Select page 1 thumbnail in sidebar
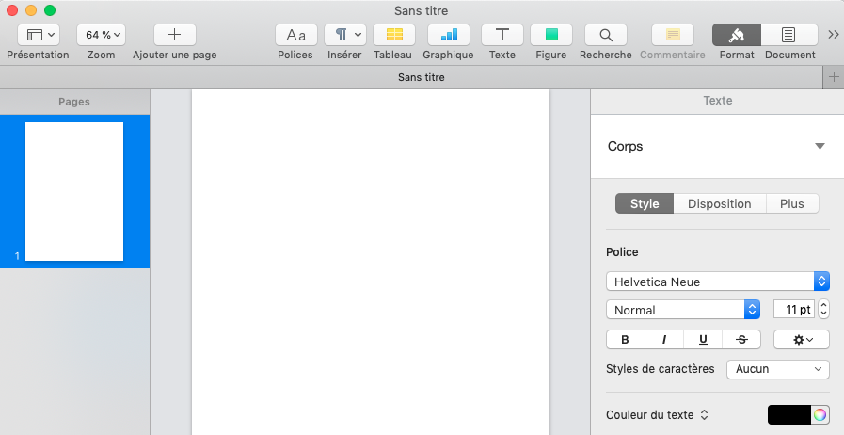Screen dimensions: 844x435 click(x=74, y=191)
